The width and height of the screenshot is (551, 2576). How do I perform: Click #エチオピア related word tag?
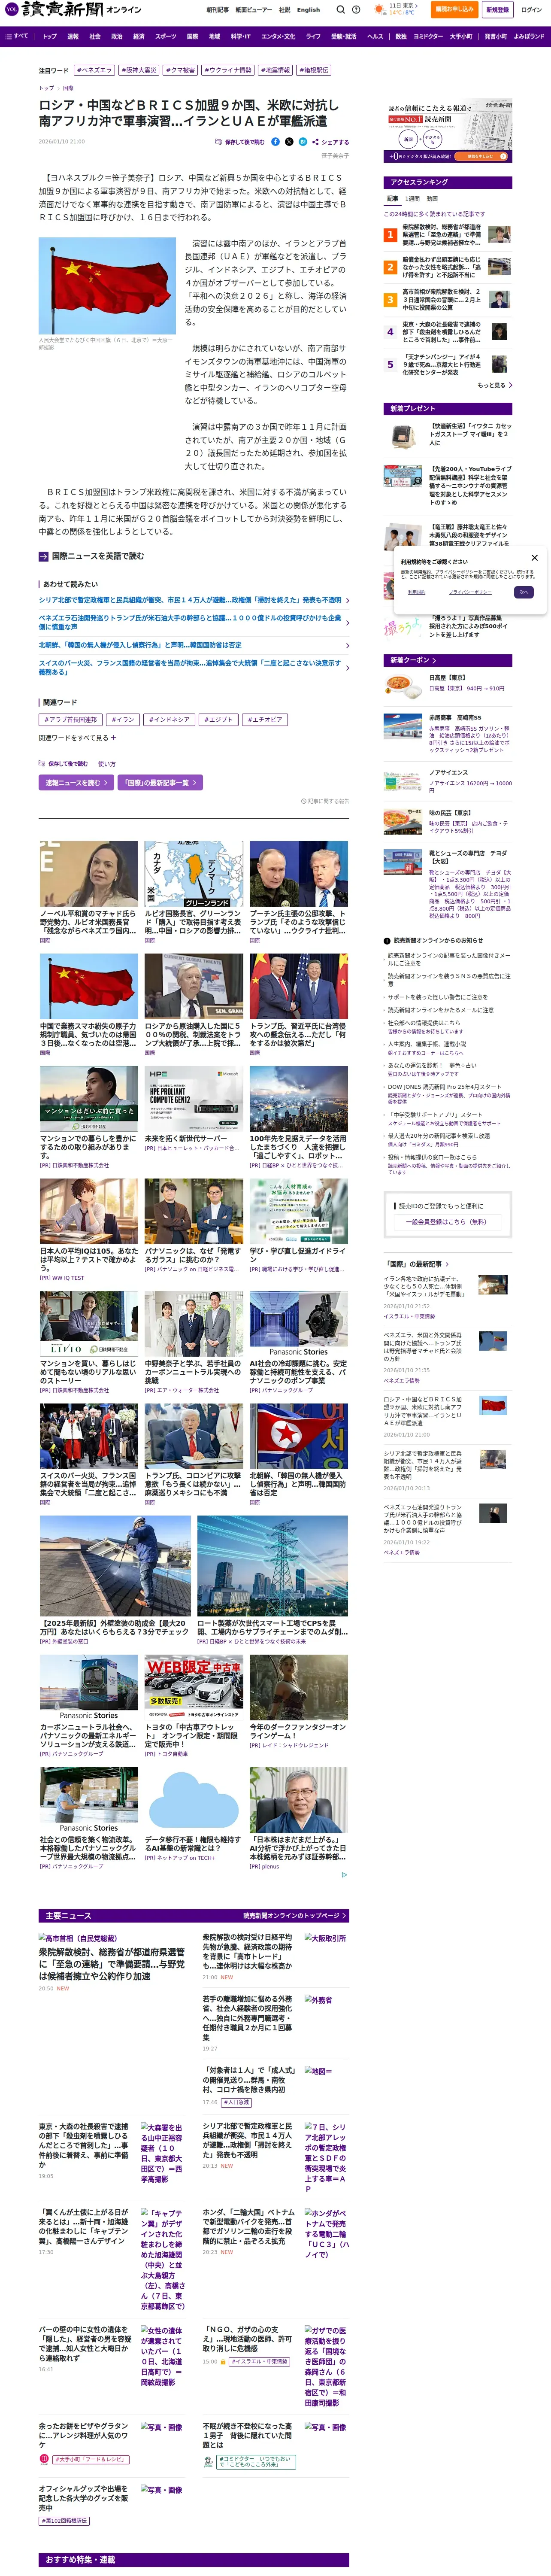pos(265,720)
